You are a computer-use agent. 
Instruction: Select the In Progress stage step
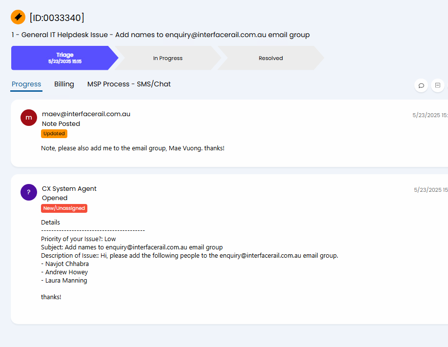point(168,58)
